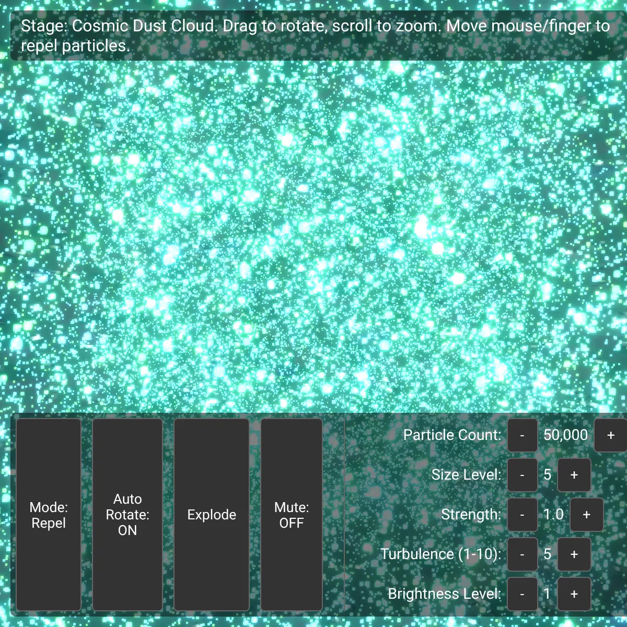Trigger the Explode button

click(212, 515)
